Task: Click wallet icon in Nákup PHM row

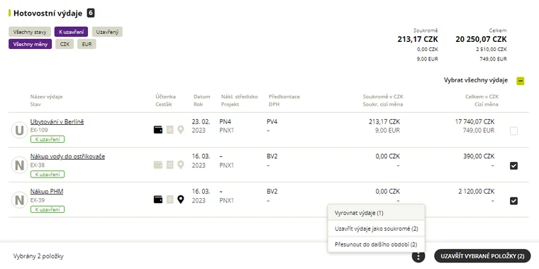Action: (157, 199)
